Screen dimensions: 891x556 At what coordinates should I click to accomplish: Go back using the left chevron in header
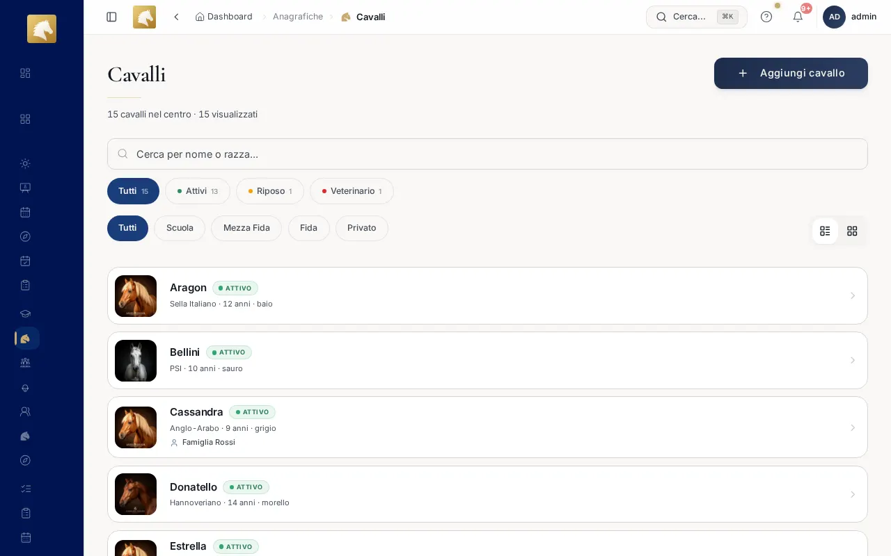pos(176,17)
